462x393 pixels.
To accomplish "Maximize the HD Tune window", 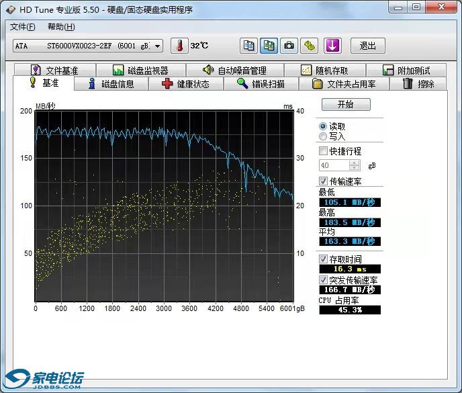I will point(416,7).
